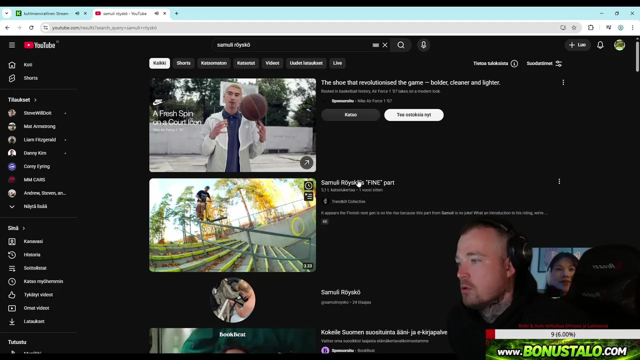
Task: Add FINE part video to queue
Action: (308, 196)
